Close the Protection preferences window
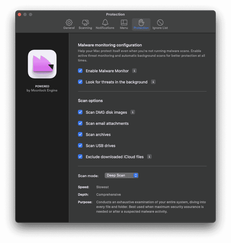The height and width of the screenshot is (243, 231). [x=20, y=15]
